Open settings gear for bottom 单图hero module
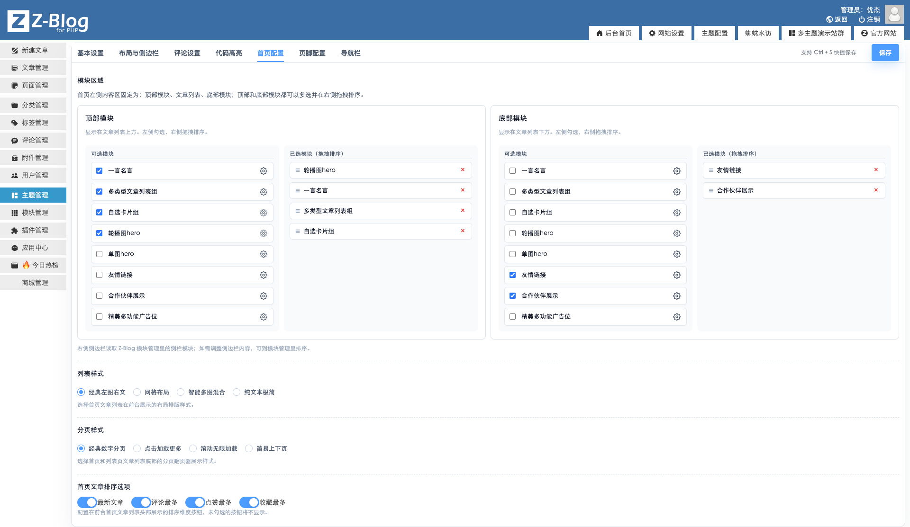Screen dimensions: 910x527 click(677, 254)
